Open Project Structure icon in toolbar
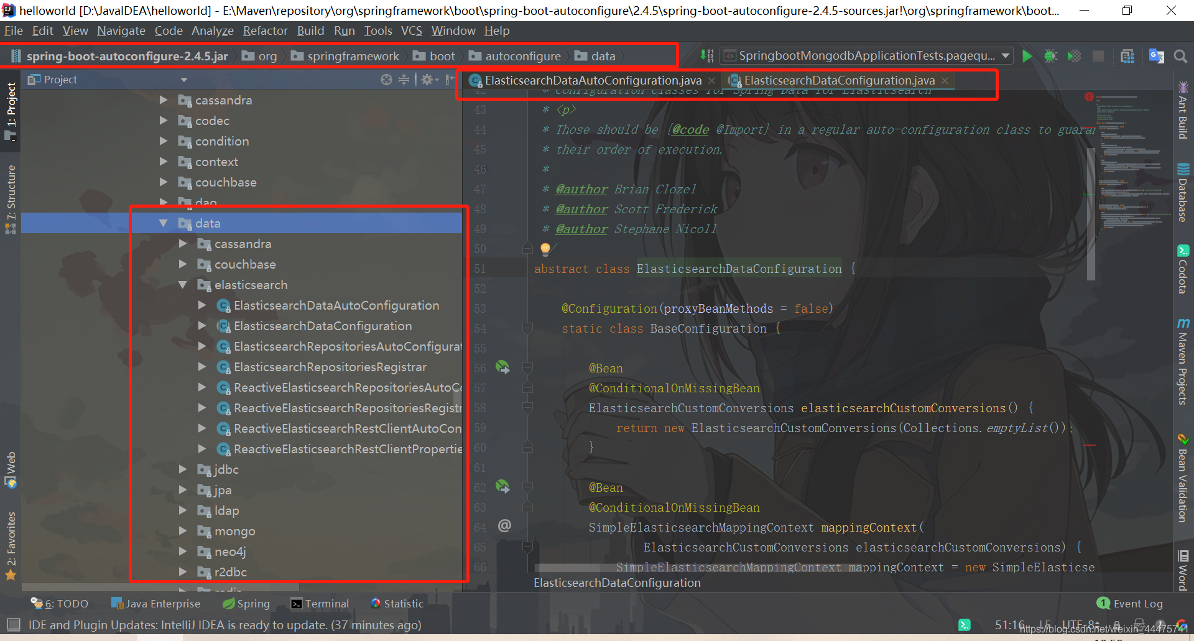The width and height of the screenshot is (1194, 641). pos(1127,56)
